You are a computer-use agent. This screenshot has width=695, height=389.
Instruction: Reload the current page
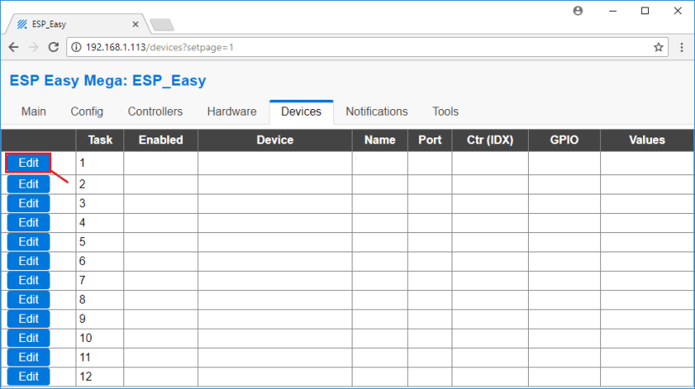coord(54,48)
